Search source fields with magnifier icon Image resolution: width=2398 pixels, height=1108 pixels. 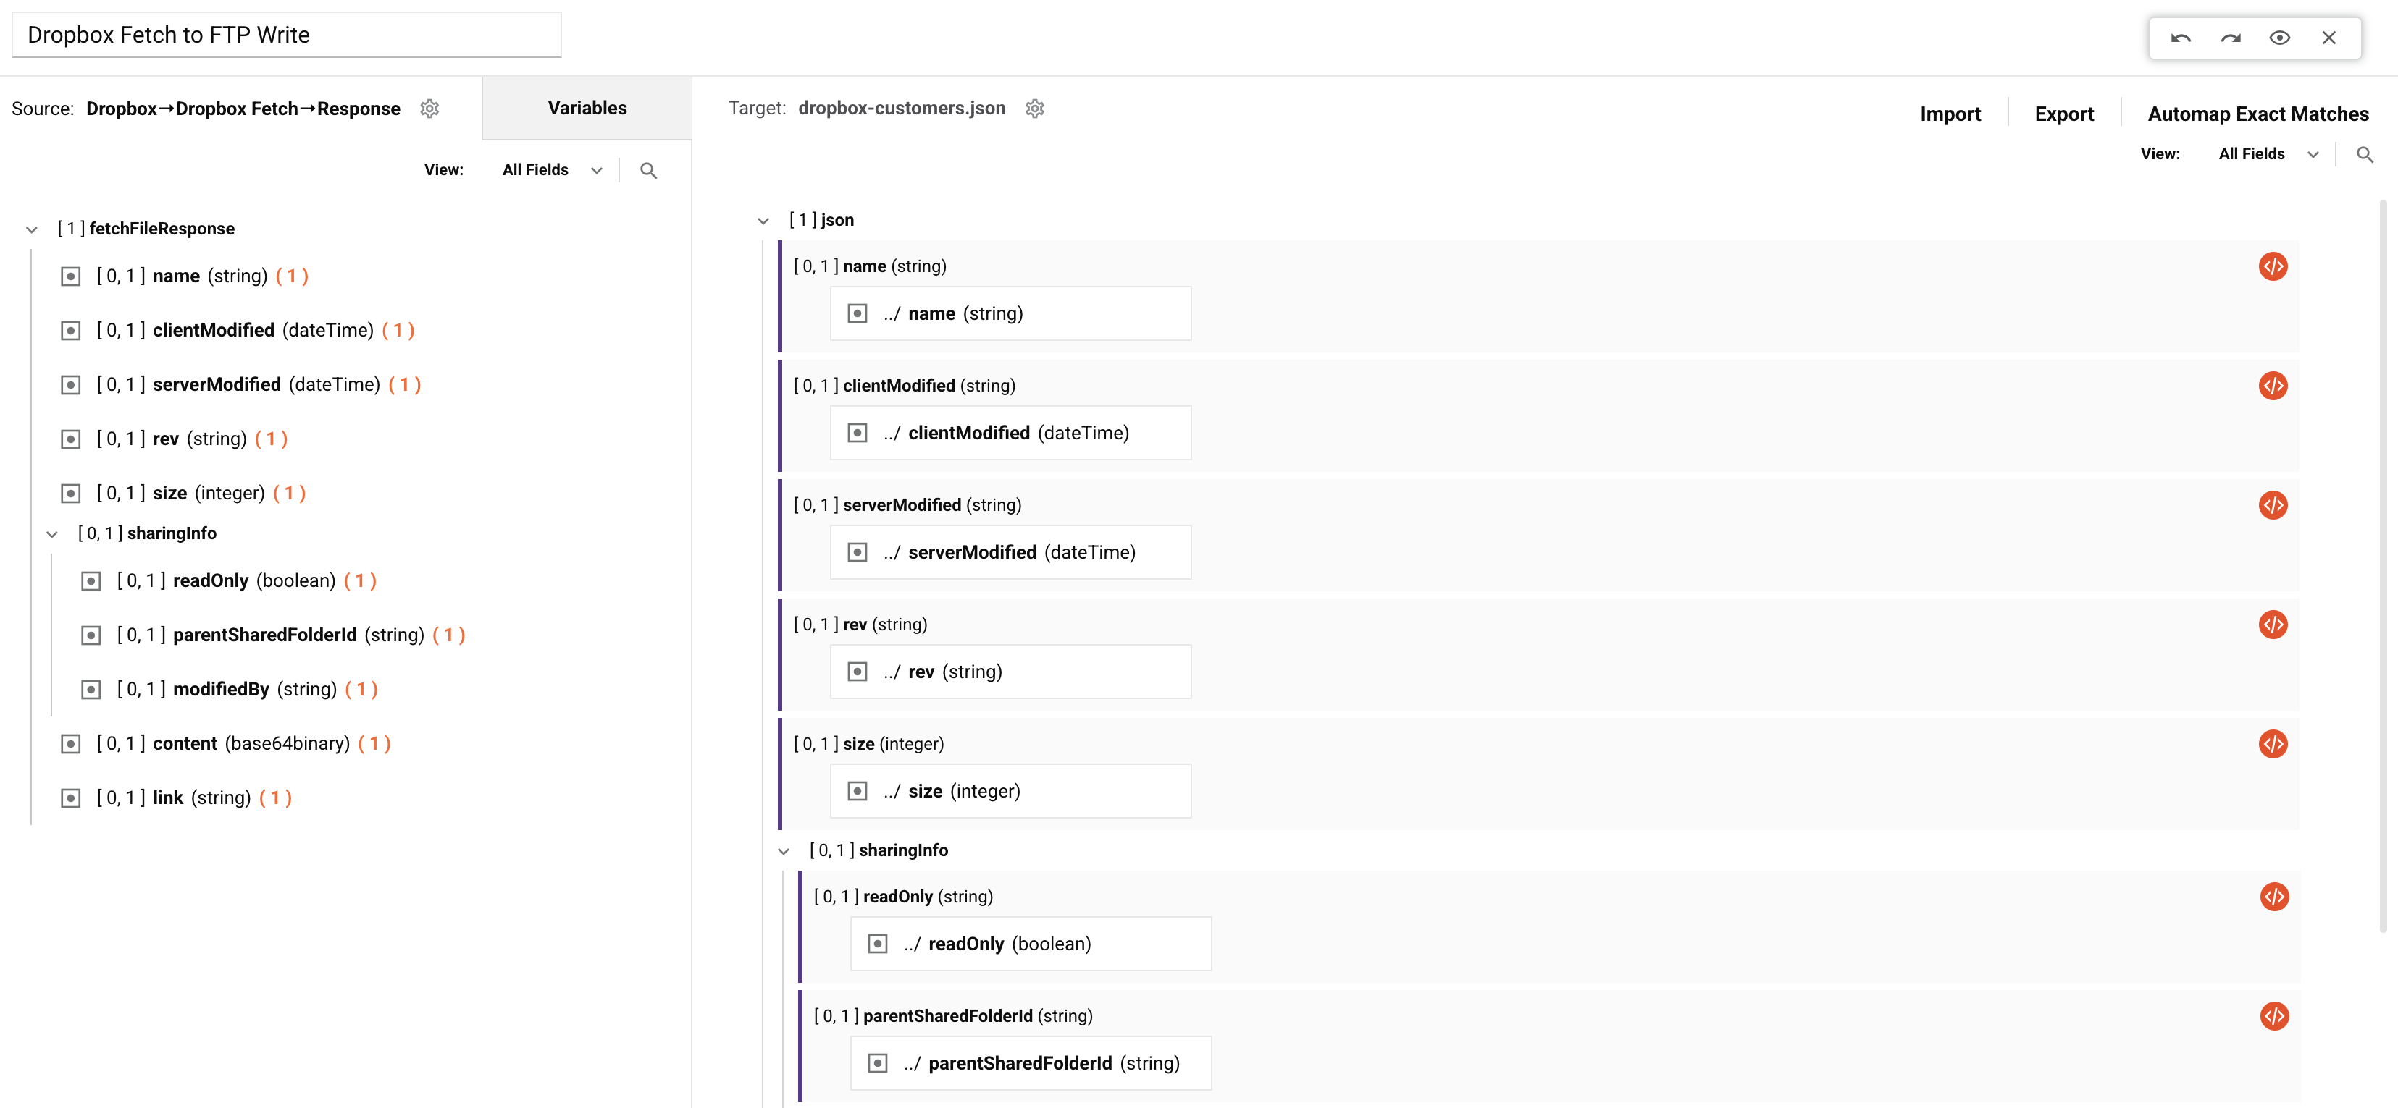[x=649, y=170]
